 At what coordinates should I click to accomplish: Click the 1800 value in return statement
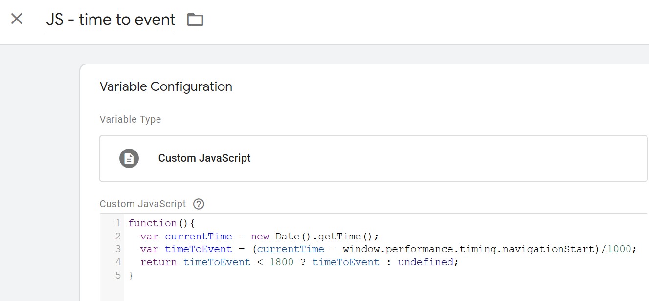(281, 262)
